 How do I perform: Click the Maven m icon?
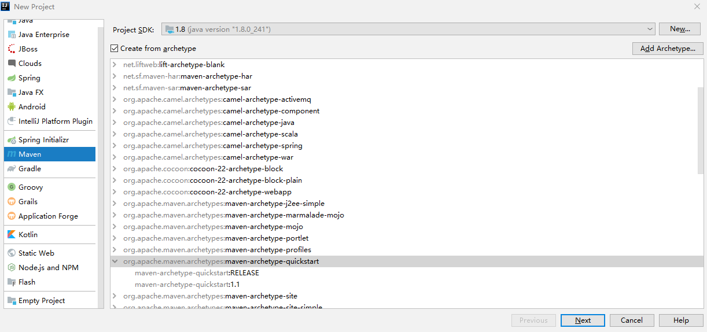point(12,154)
